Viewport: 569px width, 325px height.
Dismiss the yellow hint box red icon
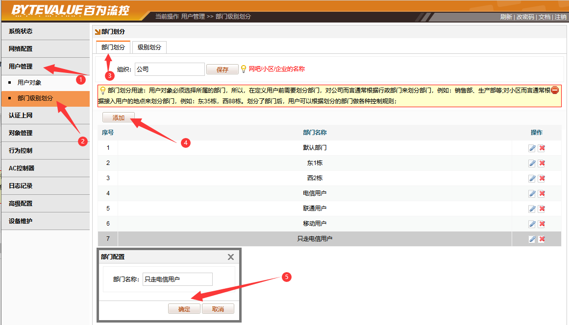coord(555,90)
